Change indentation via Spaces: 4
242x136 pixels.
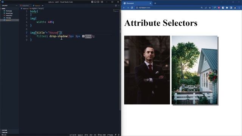point(80,135)
